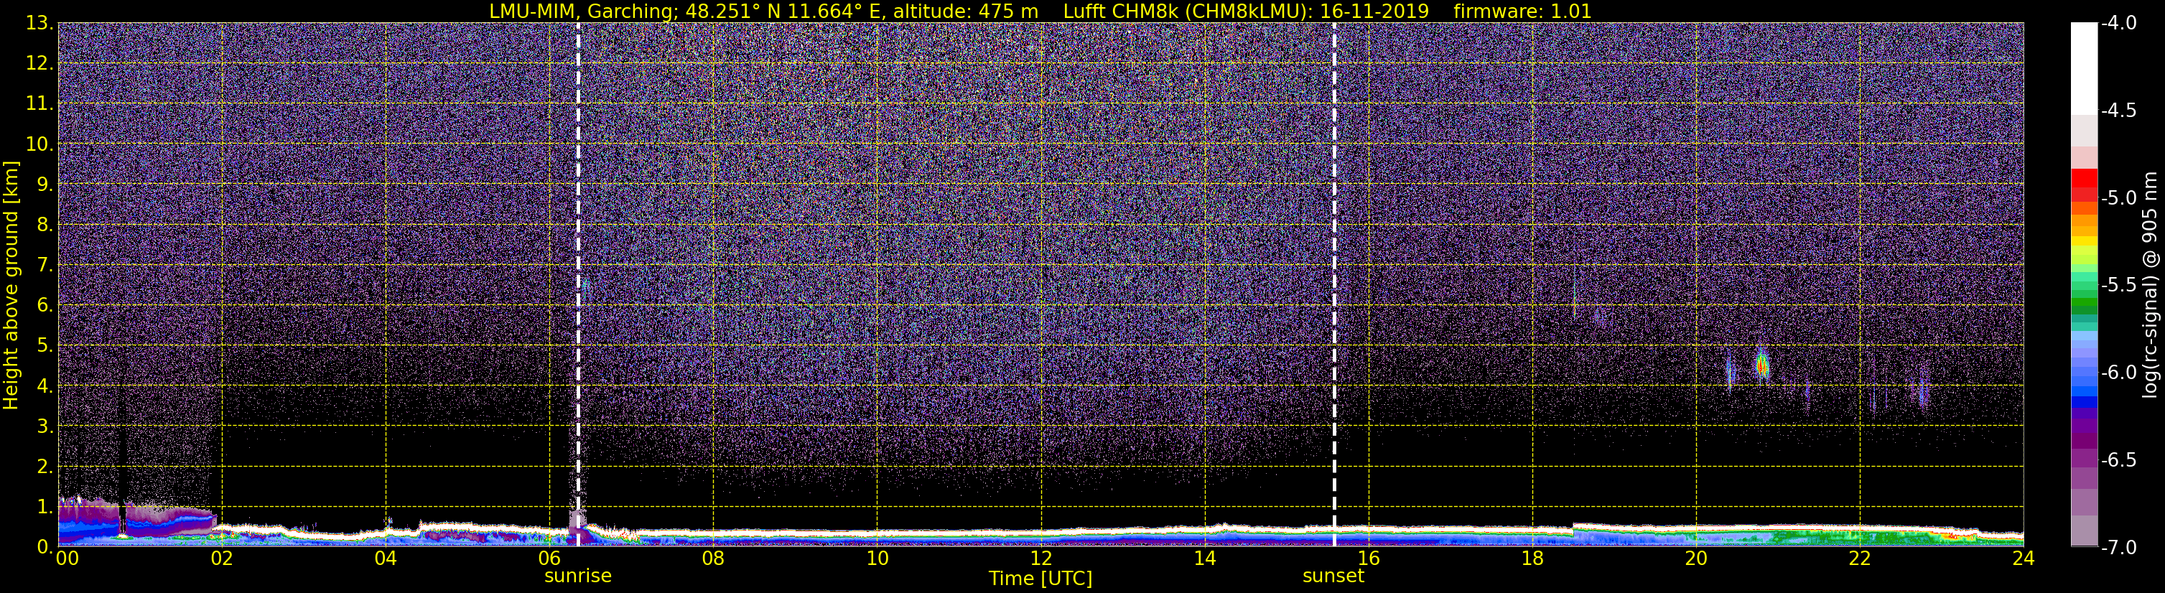This screenshot has height=593, width=2165.
Task: Click the "20" time axis tick label
Action: pos(1697,559)
